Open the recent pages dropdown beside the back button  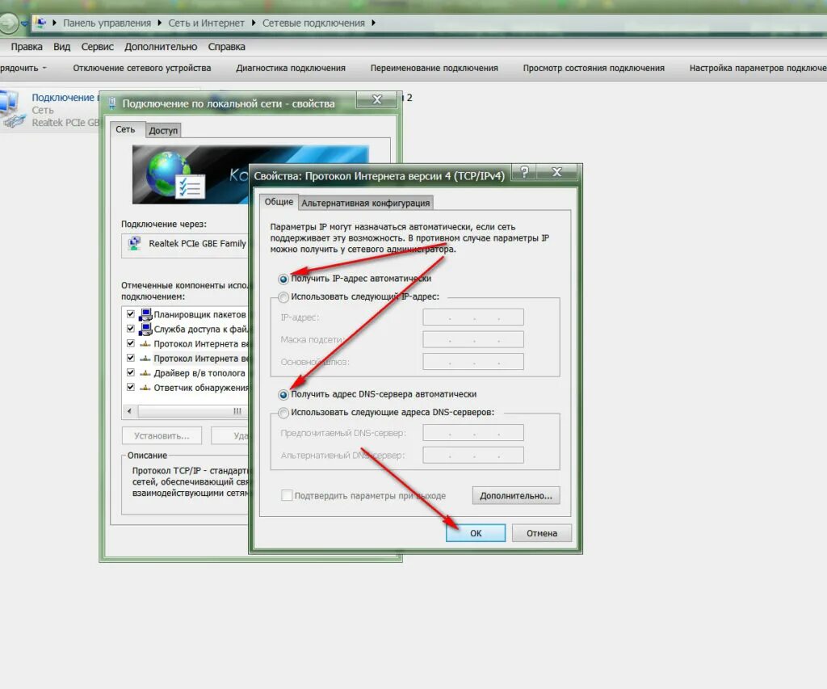[24, 23]
